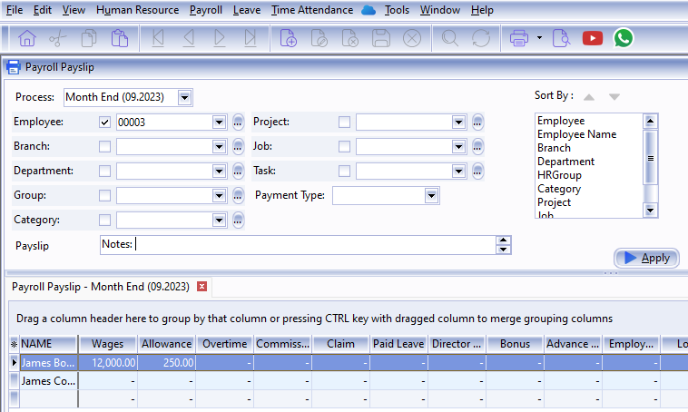Click in the Payslip Notes field
The width and height of the screenshot is (688, 412).
[299, 245]
